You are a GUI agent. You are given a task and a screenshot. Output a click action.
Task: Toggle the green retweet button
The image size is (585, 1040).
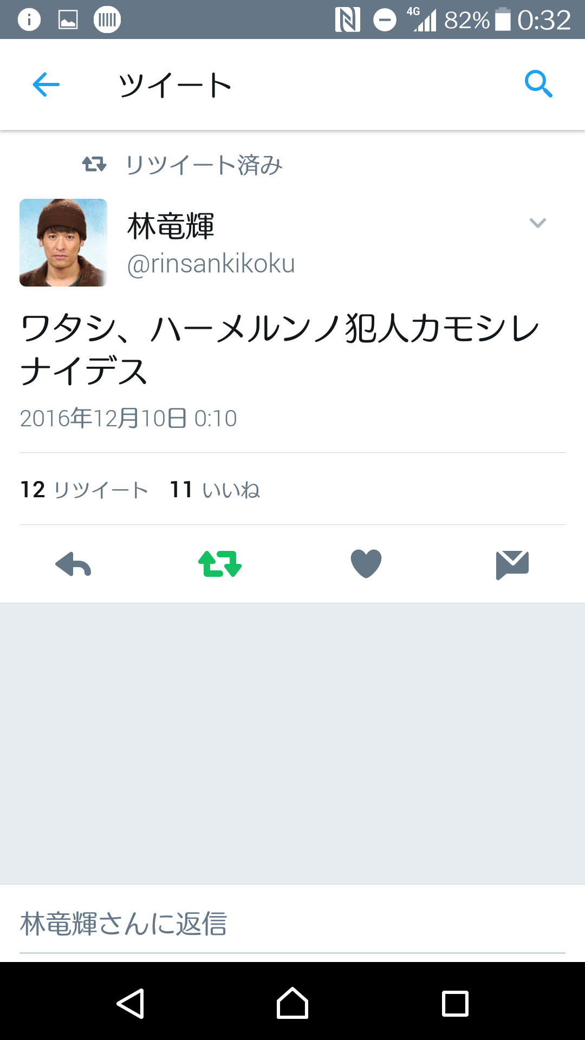[220, 564]
